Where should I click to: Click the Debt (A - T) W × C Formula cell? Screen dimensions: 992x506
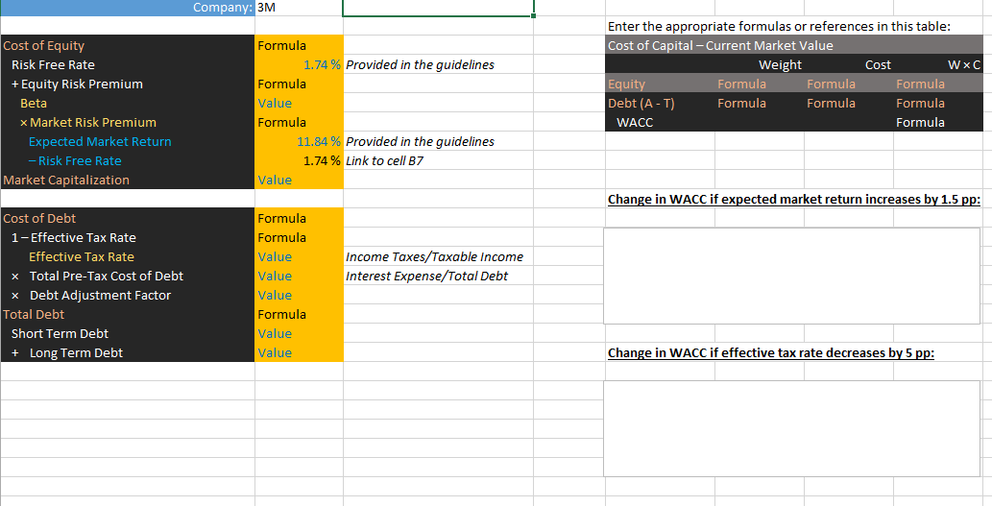(938, 103)
